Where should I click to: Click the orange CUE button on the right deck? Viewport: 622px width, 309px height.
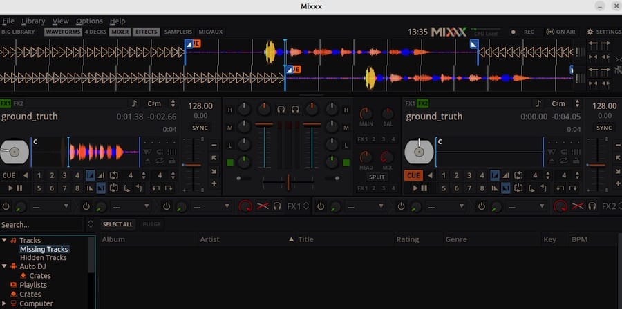pyautogui.click(x=413, y=175)
